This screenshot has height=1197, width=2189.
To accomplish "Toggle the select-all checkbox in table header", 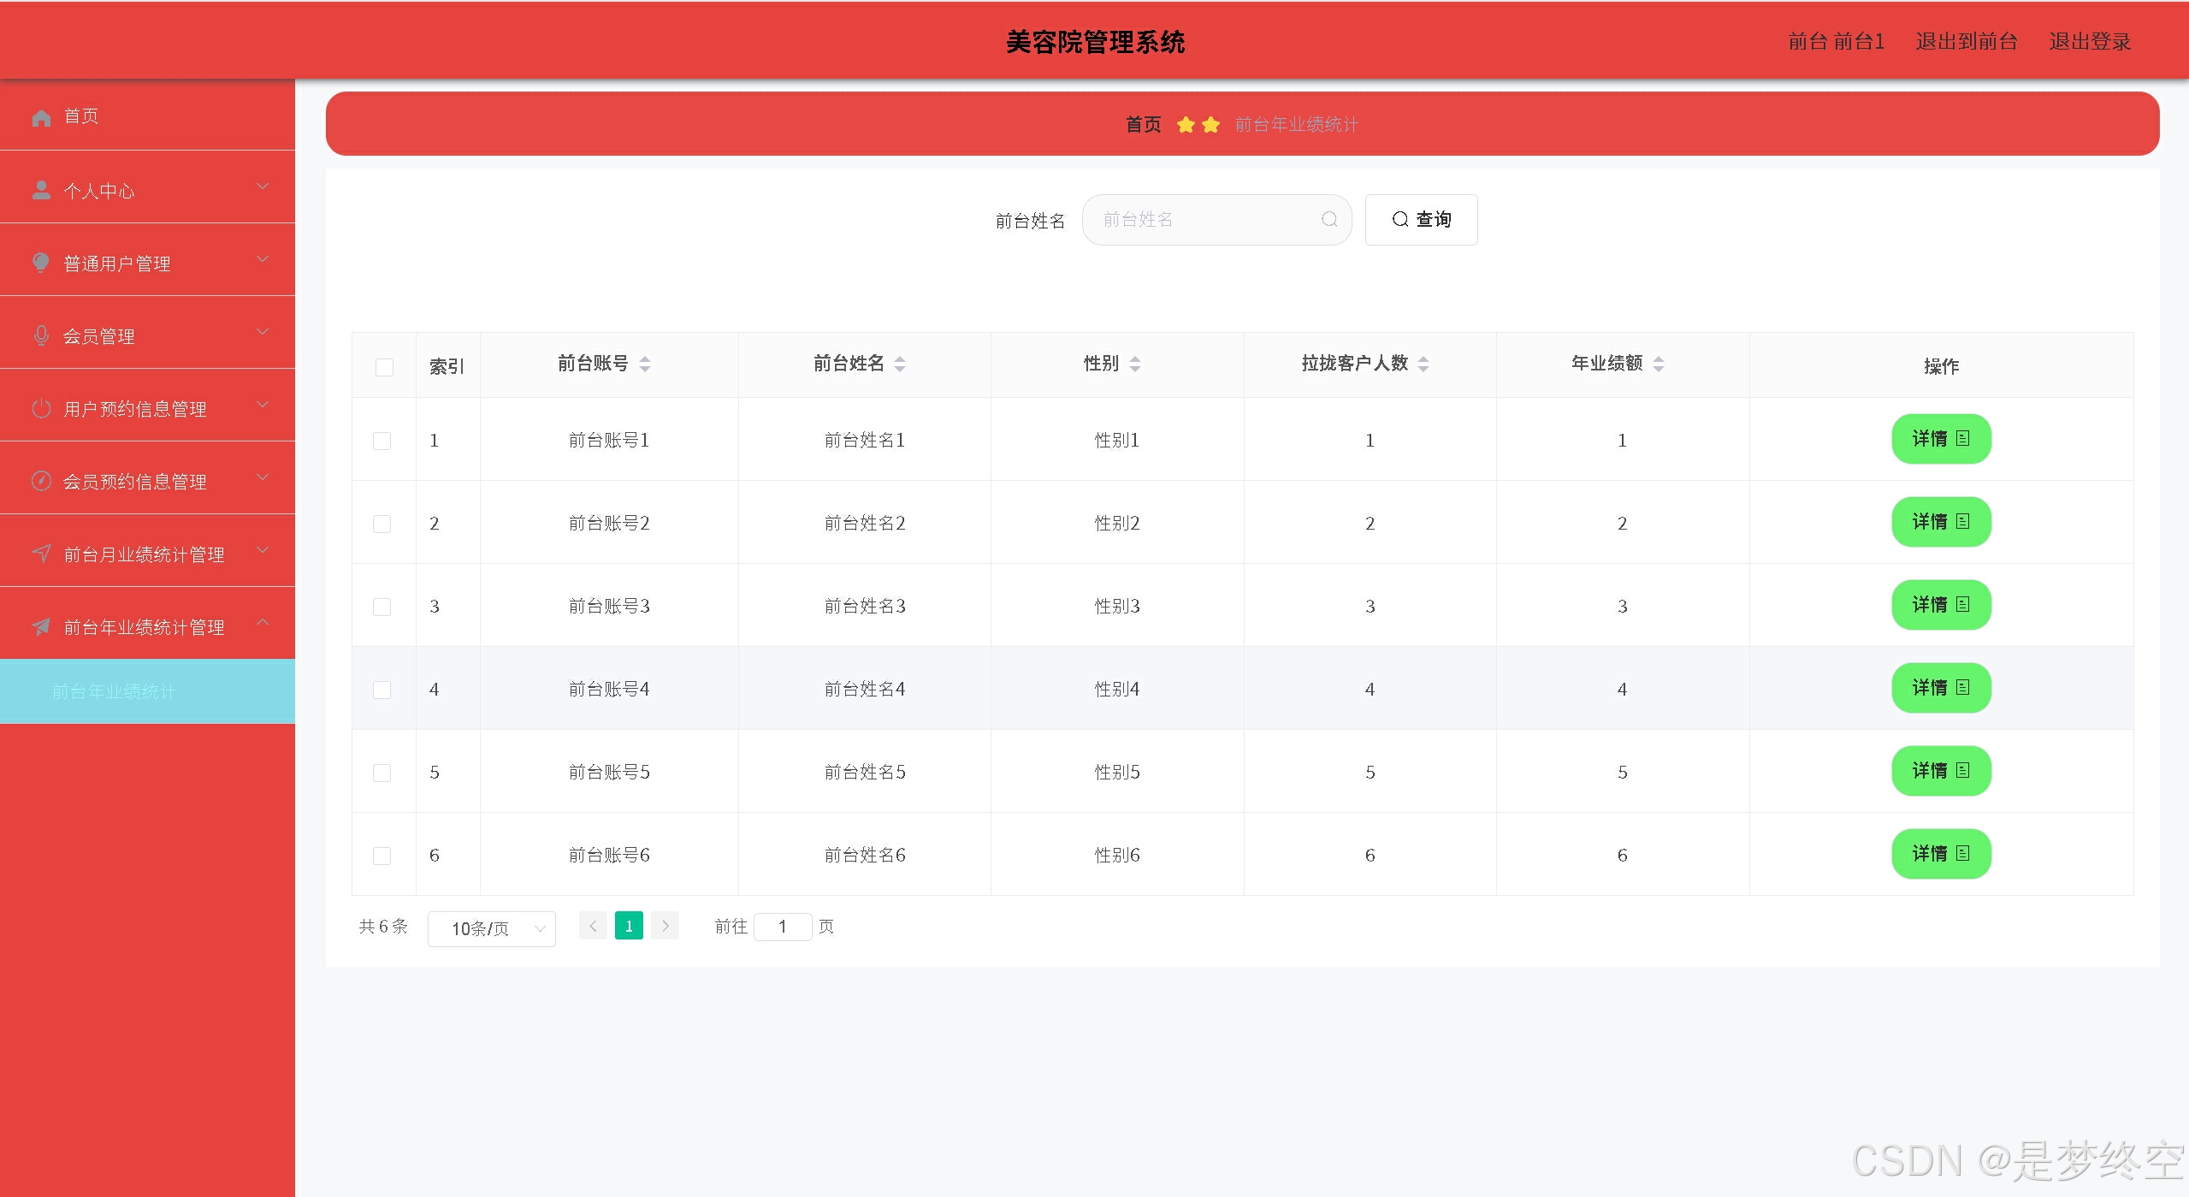I will 384,367.
